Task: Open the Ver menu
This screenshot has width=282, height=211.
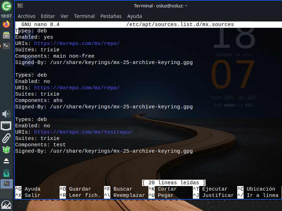Action: pos(65,16)
